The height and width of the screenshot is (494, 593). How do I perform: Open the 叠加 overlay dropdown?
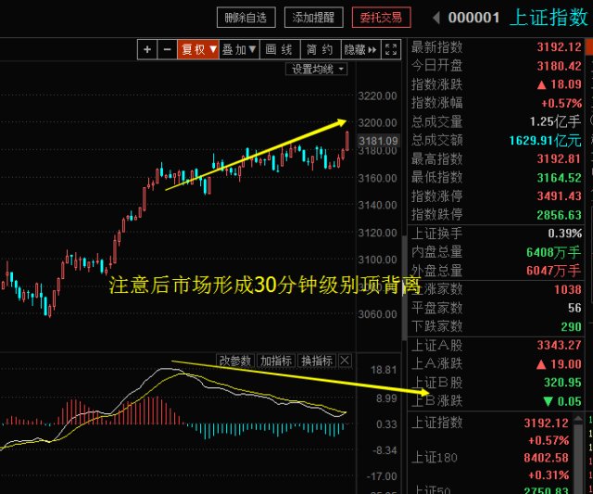pos(239,49)
